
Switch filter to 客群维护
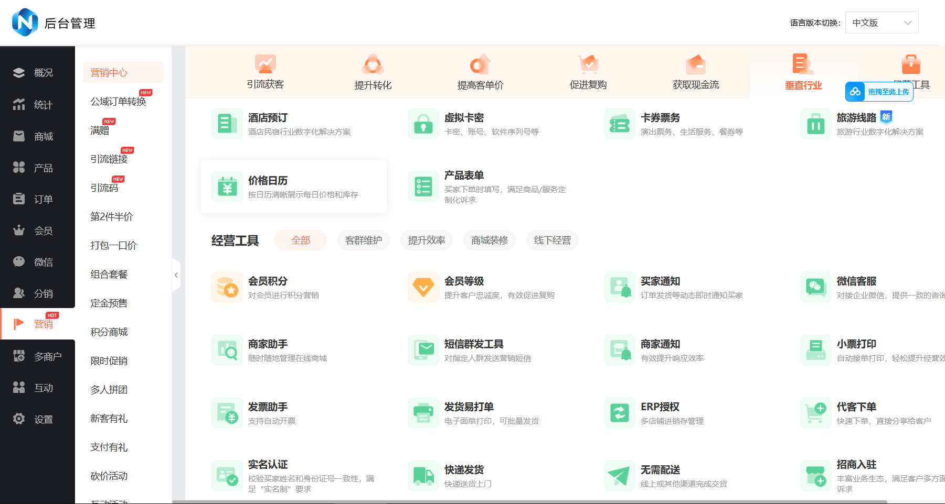(x=363, y=240)
